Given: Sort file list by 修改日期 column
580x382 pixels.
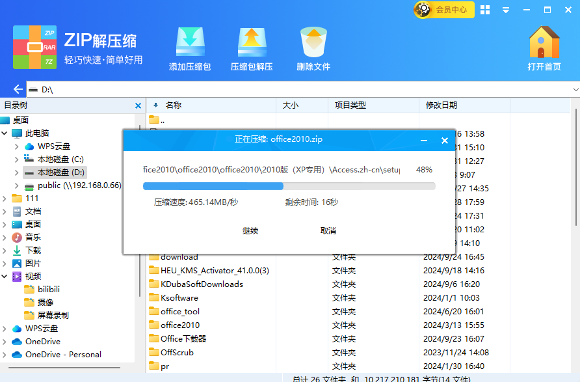Looking at the screenshot, I should [441, 105].
